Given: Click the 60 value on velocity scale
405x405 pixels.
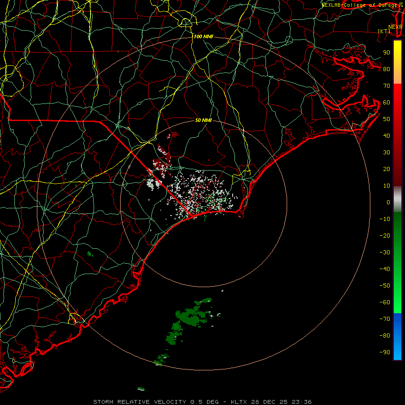Looking at the screenshot, I should point(387,103).
